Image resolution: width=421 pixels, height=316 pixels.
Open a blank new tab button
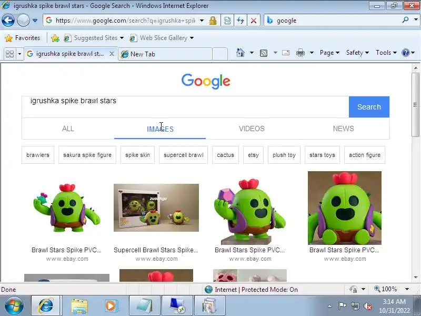tap(220, 54)
